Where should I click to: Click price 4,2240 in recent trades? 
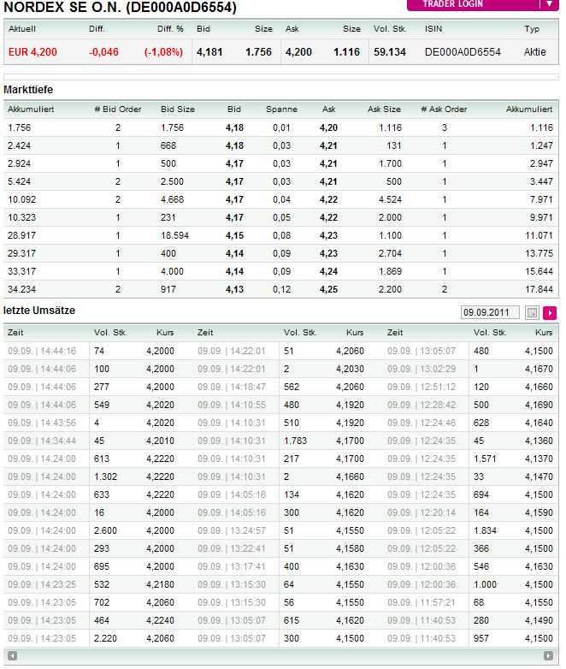click(160, 620)
